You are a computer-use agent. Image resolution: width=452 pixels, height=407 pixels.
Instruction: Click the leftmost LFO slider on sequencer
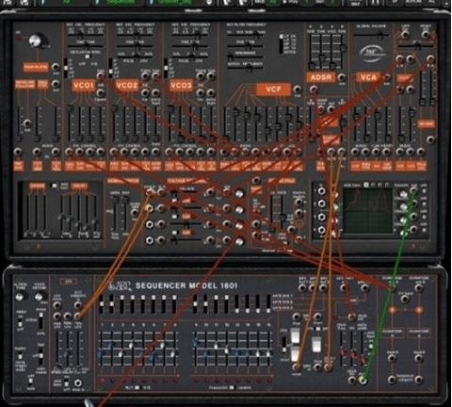(x=58, y=350)
